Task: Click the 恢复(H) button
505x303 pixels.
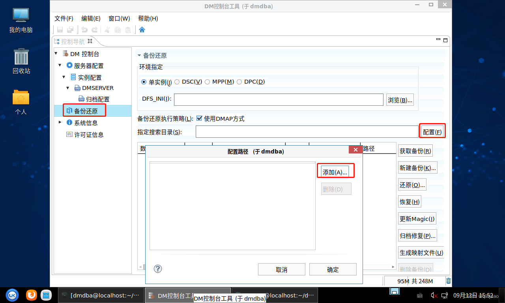Action: [x=410, y=202]
